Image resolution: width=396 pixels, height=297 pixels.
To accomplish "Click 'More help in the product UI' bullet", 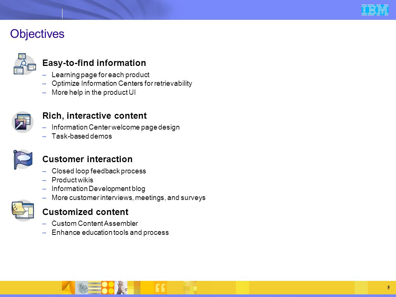I will (x=94, y=92).
